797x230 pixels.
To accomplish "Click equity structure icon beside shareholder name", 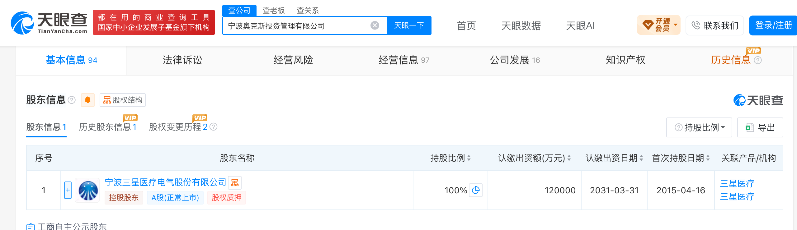I will [x=235, y=183].
